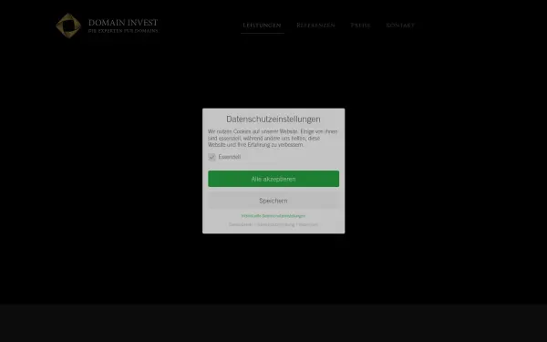Click the Domain Invest diamond logo
The height and width of the screenshot is (342, 547).
(x=68, y=26)
